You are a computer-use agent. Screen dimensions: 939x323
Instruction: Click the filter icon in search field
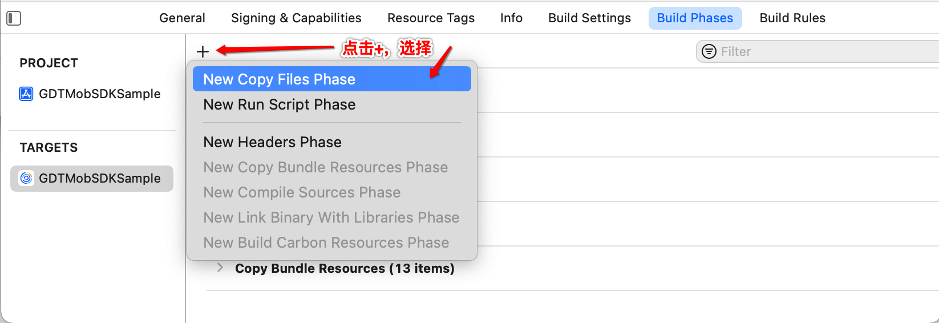point(709,51)
